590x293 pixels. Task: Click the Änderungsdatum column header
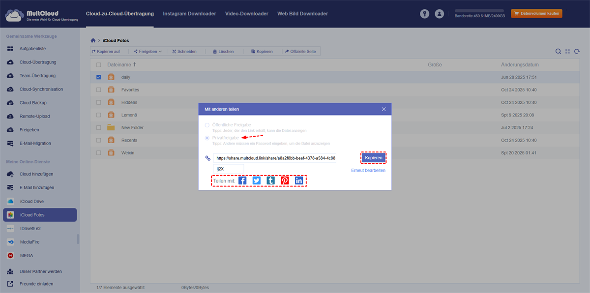click(x=520, y=65)
